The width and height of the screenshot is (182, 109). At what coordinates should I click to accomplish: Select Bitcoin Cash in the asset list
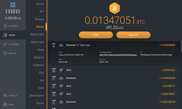pos(37,34)
